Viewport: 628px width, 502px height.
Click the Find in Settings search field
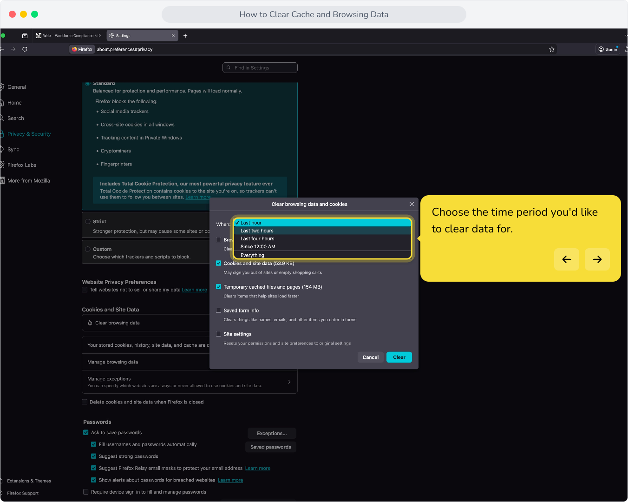point(260,68)
